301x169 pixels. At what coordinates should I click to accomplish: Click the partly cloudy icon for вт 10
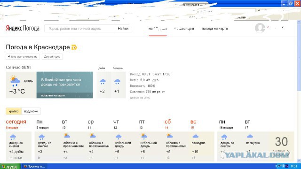click(x=67, y=136)
